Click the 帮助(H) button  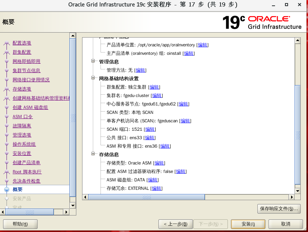20,224
